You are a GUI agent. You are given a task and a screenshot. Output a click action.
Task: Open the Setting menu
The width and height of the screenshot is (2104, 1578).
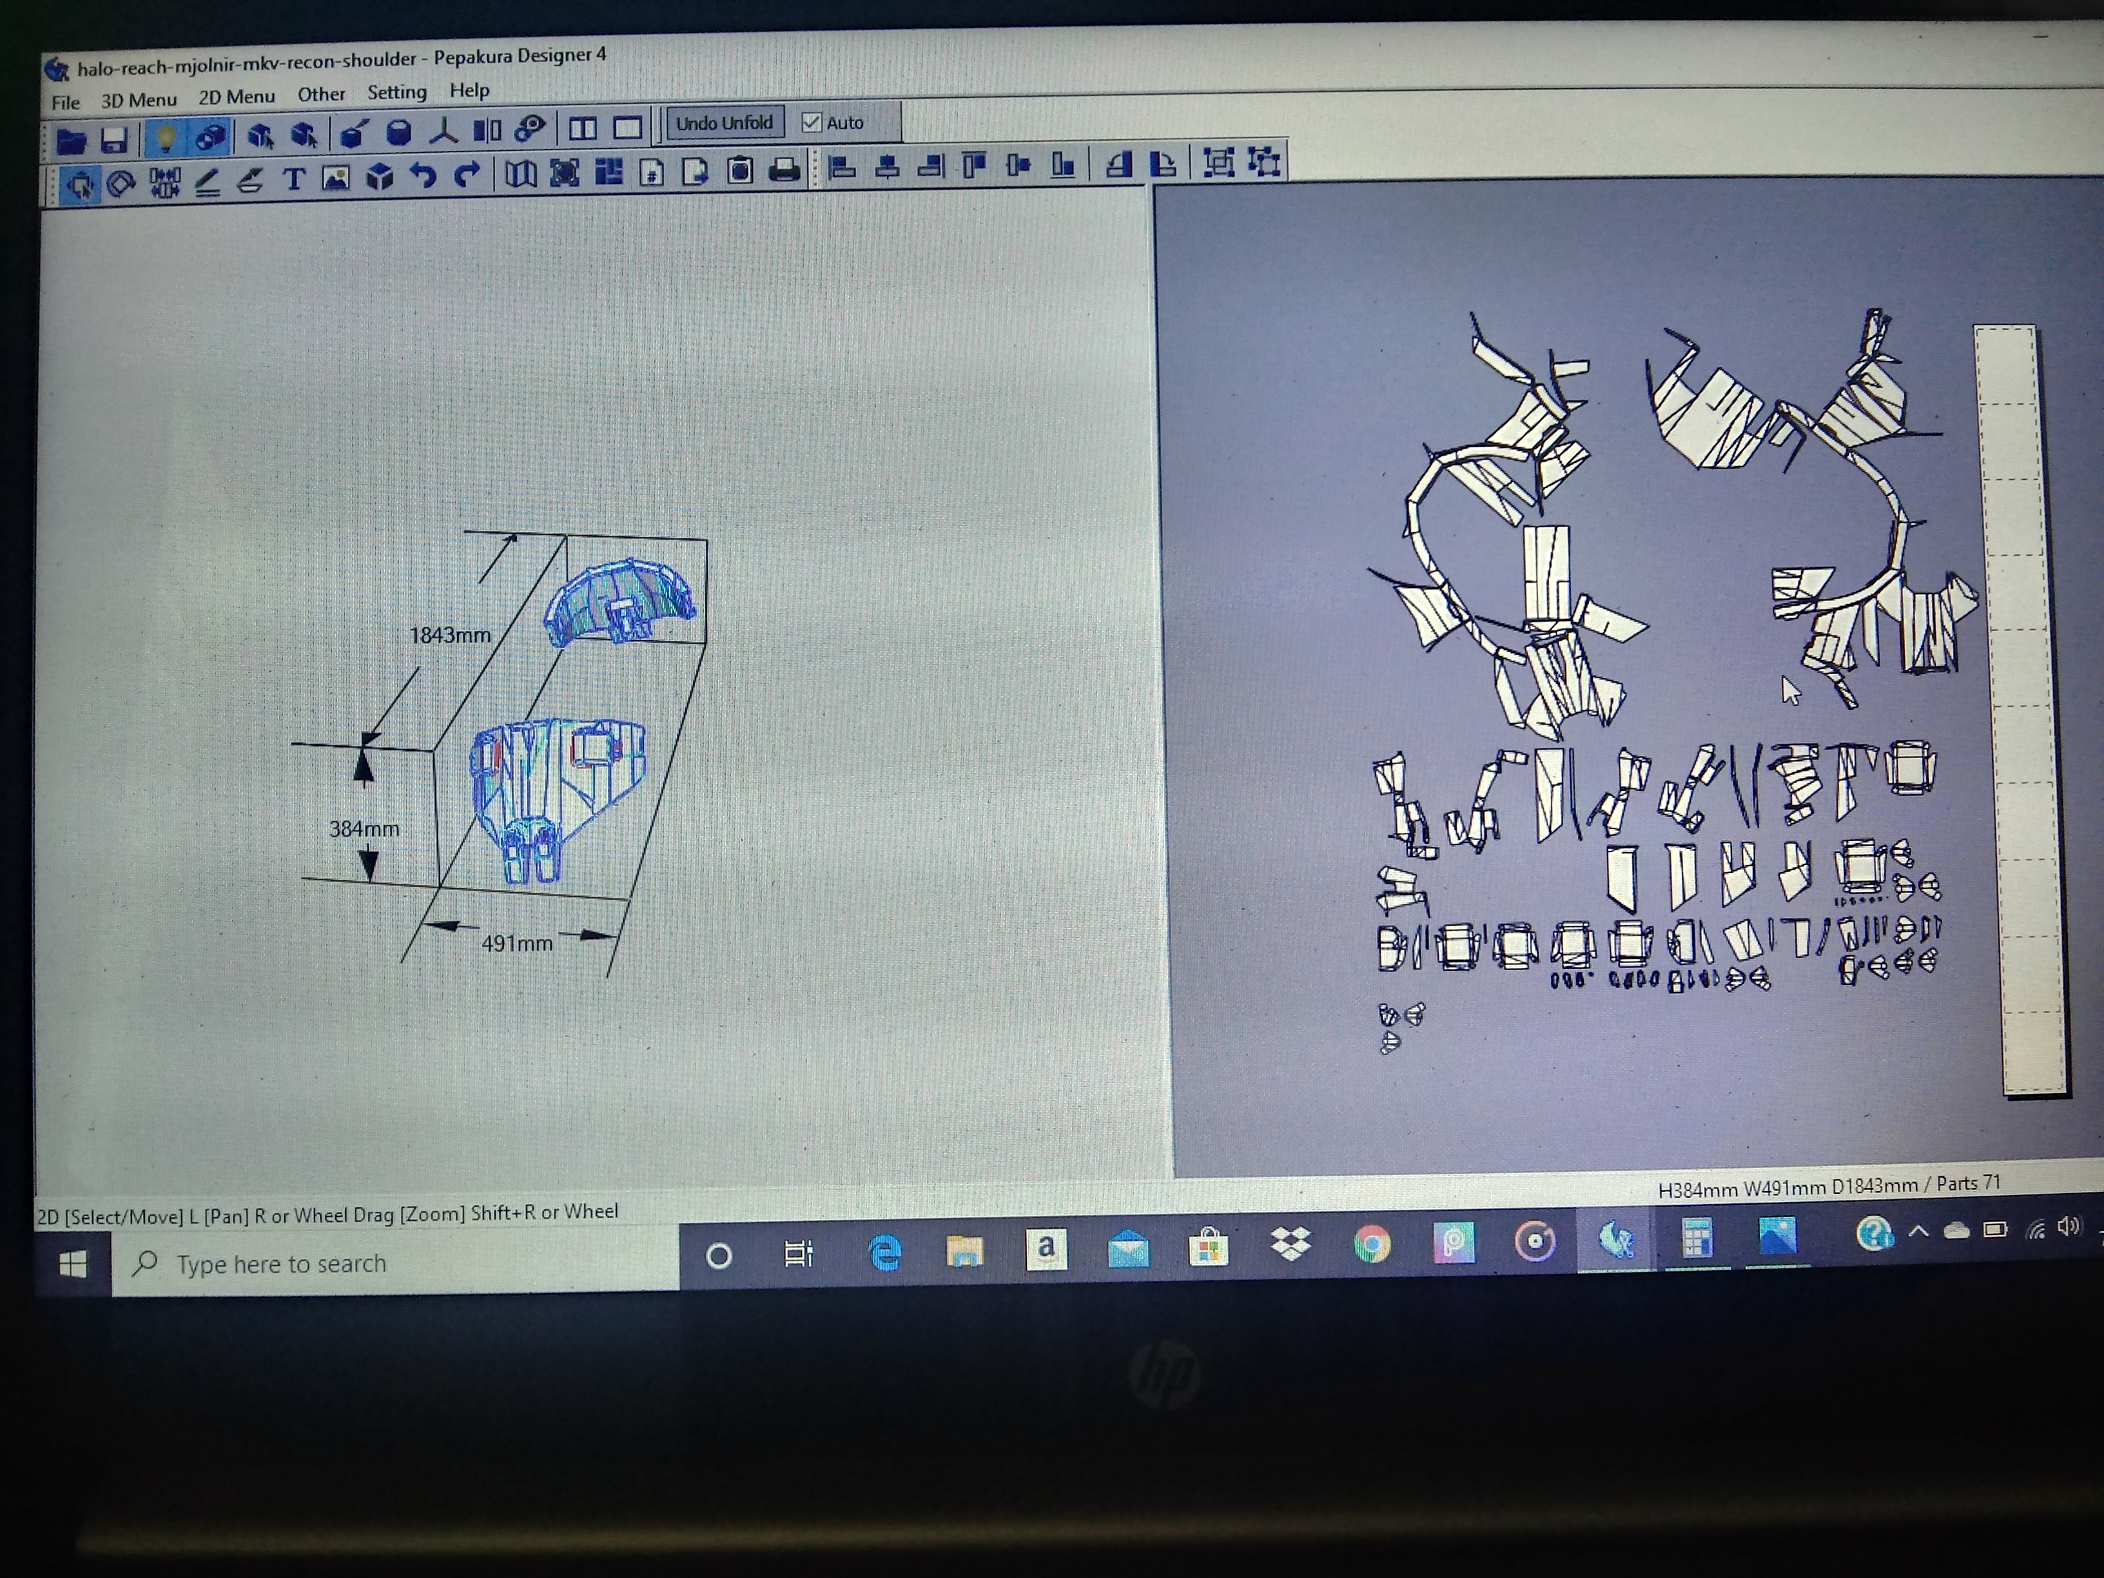point(396,92)
